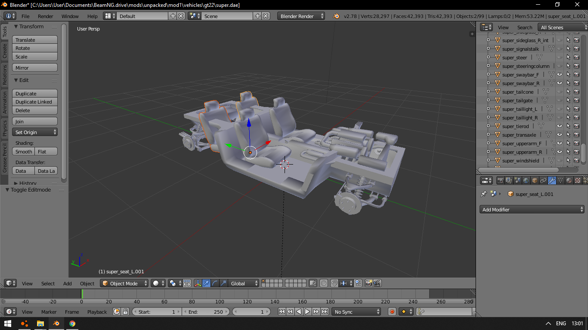Collapse the Transform panel in tool shelf
The width and height of the screenshot is (588, 330).
click(x=16, y=26)
